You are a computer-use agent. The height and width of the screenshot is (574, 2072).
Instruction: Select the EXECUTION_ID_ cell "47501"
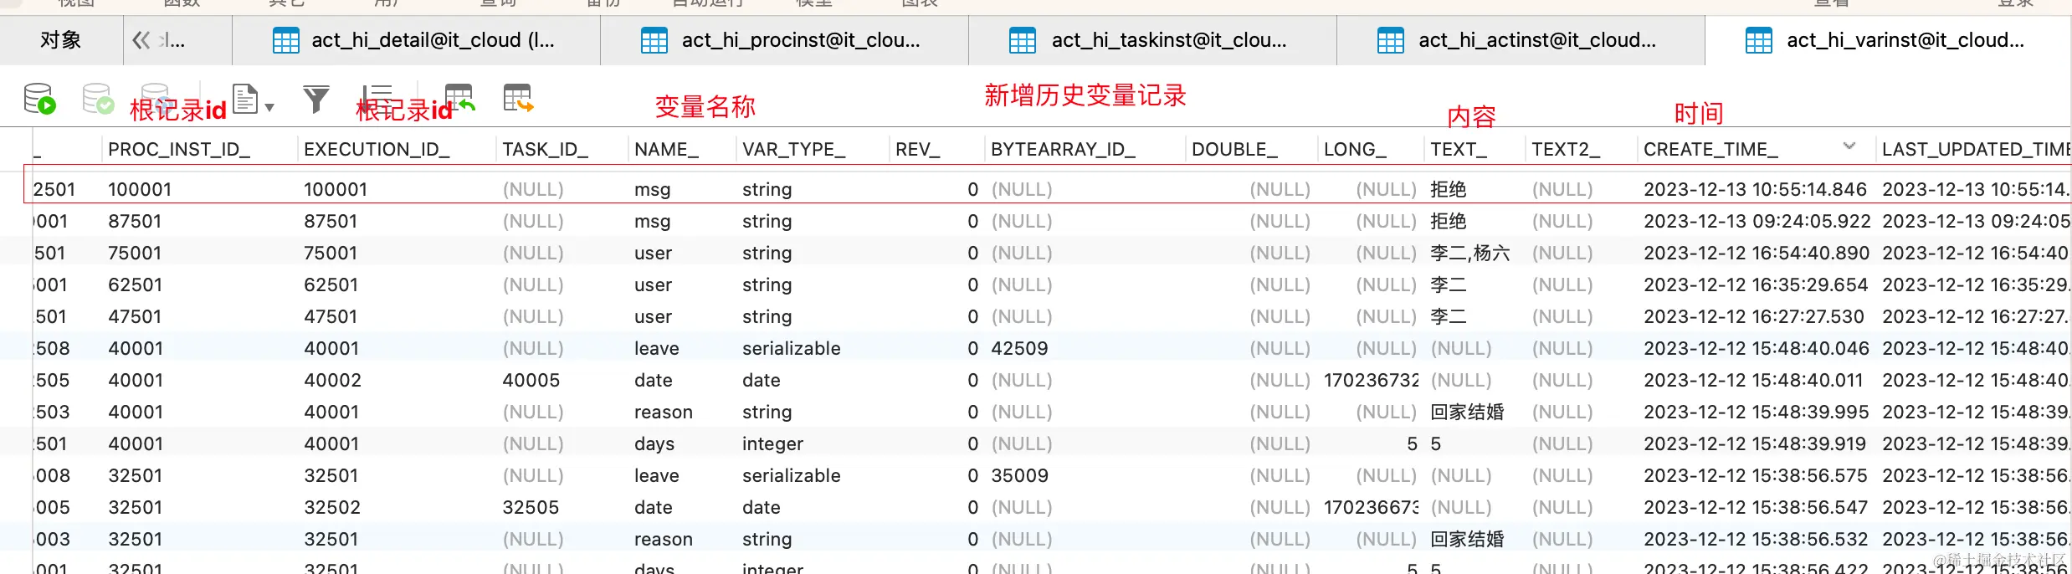pyautogui.click(x=331, y=317)
